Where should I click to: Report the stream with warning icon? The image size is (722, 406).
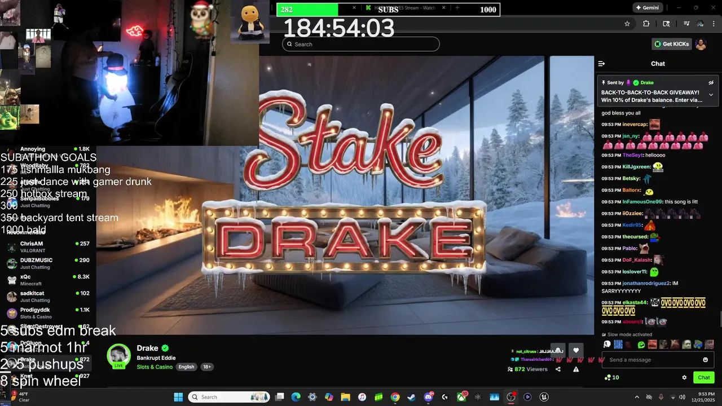tap(576, 369)
